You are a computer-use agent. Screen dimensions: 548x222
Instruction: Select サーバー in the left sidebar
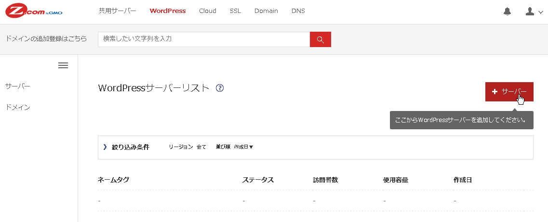[x=18, y=86]
